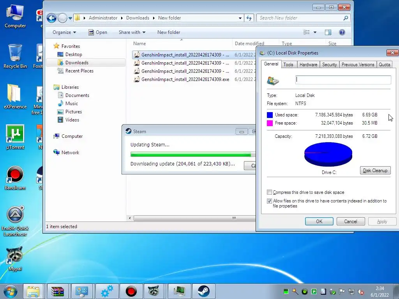Switch to the Hardware tab
Image resolution: width=399 pixels, height=299 pixels.
[x=309, y=65]
